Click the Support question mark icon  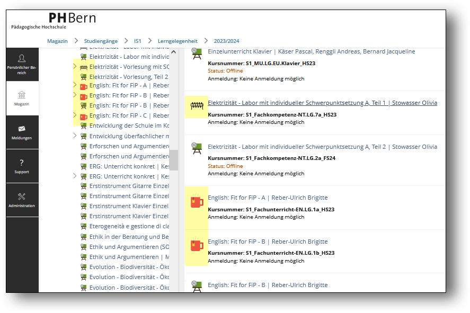click(x=22, y=163)
